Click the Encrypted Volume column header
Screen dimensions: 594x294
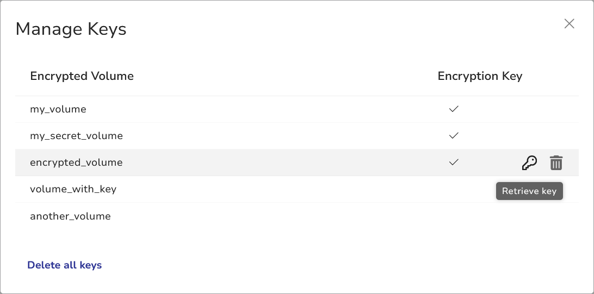(x=82, y=76)
